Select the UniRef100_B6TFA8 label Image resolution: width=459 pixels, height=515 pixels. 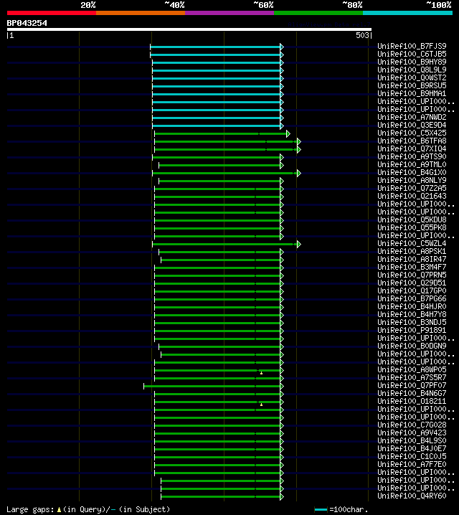(x=412, y=141)
